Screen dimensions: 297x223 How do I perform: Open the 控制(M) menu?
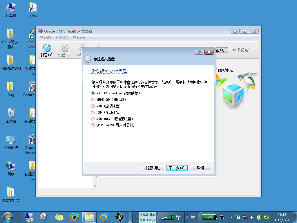tap(62, 38)
